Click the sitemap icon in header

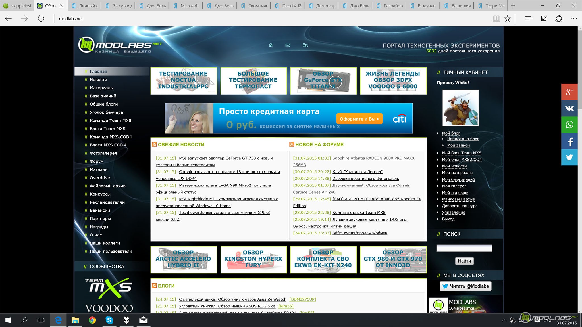305,45
